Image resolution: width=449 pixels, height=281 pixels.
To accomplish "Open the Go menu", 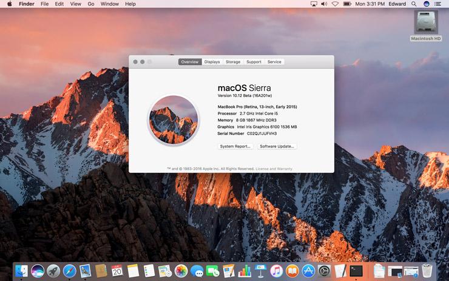I will tap(90, 4).
